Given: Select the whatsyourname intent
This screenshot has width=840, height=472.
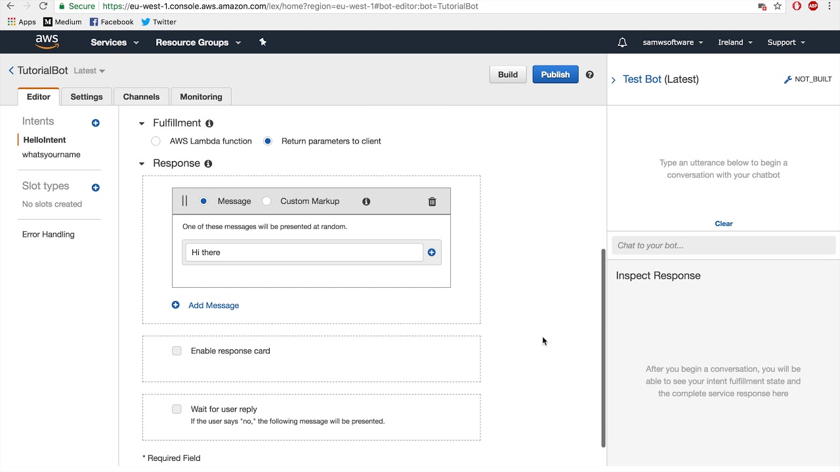Looking at the screenshot, I should [51, 155].
